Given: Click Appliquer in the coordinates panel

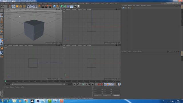Looking at the screenshot, I should 116,95.
